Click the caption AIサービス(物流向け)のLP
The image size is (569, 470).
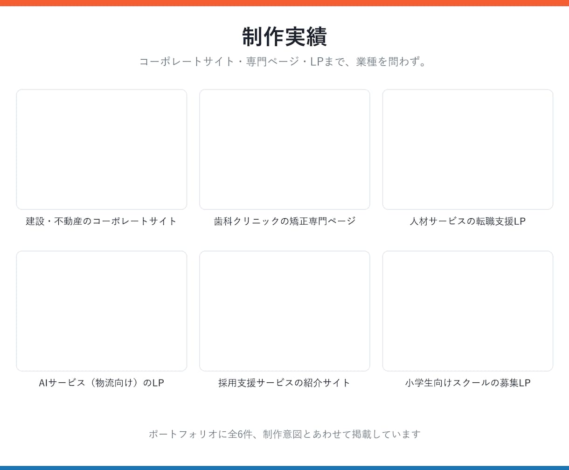coord(102,383)
